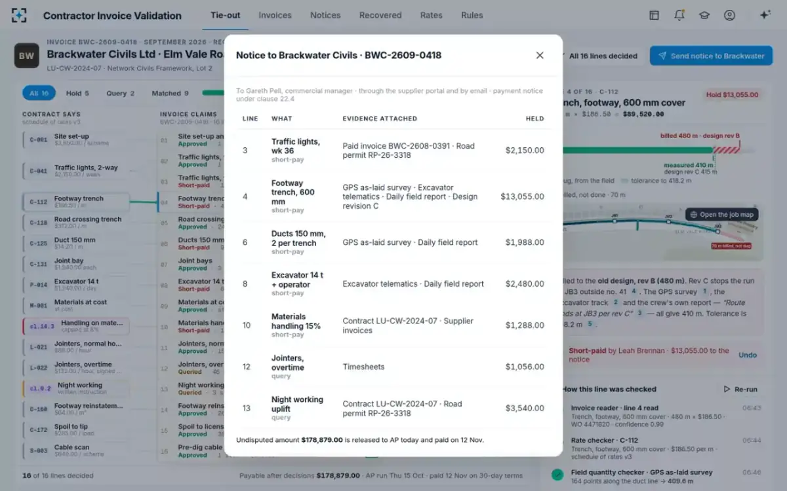Select clause cl.14.3 Handling on materials
This screenshot has width=787, height=491.
coord(75,326)
